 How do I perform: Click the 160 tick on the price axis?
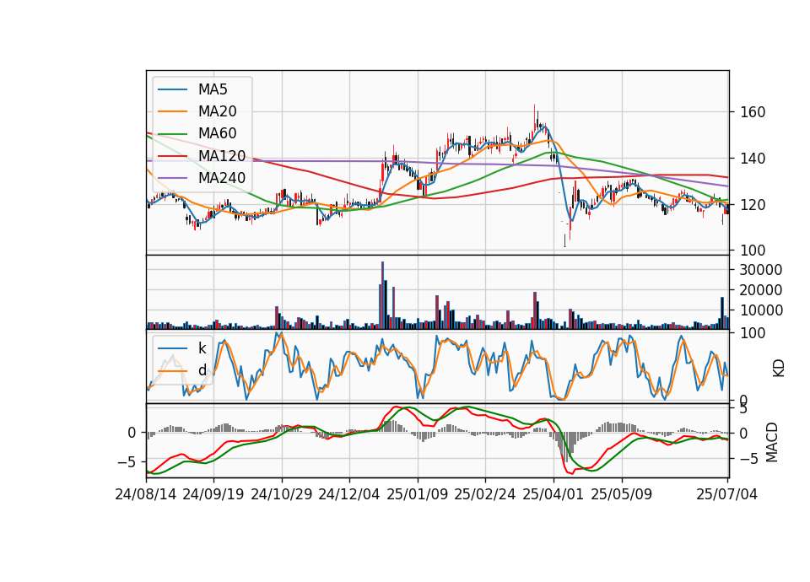753,112
